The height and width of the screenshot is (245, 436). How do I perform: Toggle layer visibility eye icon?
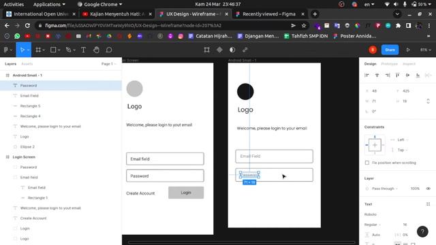(428, 189)
